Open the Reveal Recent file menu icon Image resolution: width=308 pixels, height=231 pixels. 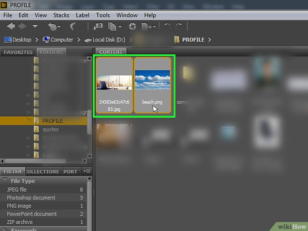pyautogui.click(x=54, y=26)
